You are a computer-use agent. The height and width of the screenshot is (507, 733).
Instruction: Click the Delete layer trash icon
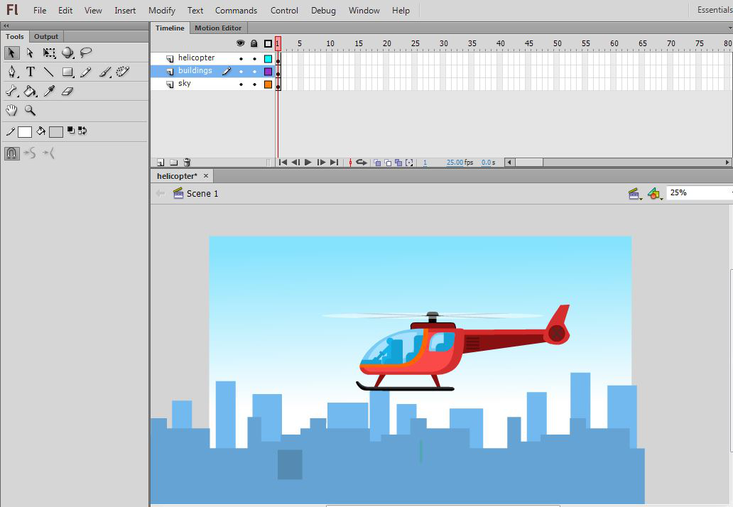click(x=187, y=163)
